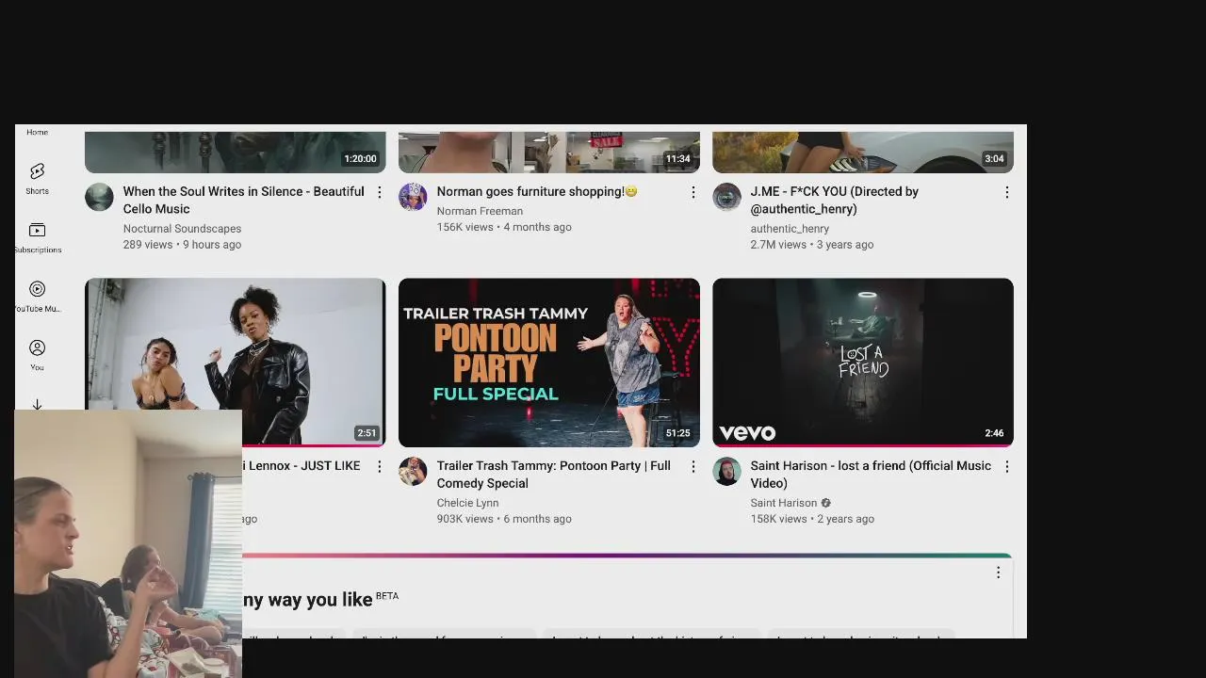Open more options for J.ME video

pos(1006,192)
